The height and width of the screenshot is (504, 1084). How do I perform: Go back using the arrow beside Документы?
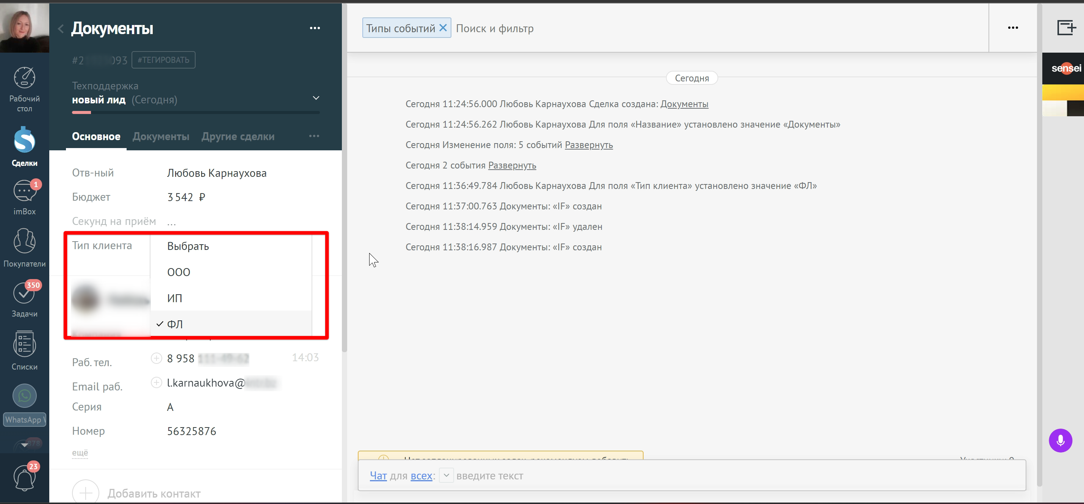click(x=61, y=28)
